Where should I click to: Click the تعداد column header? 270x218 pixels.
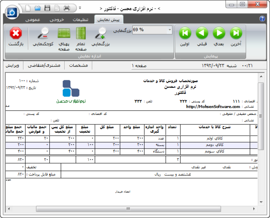(172, 127)
